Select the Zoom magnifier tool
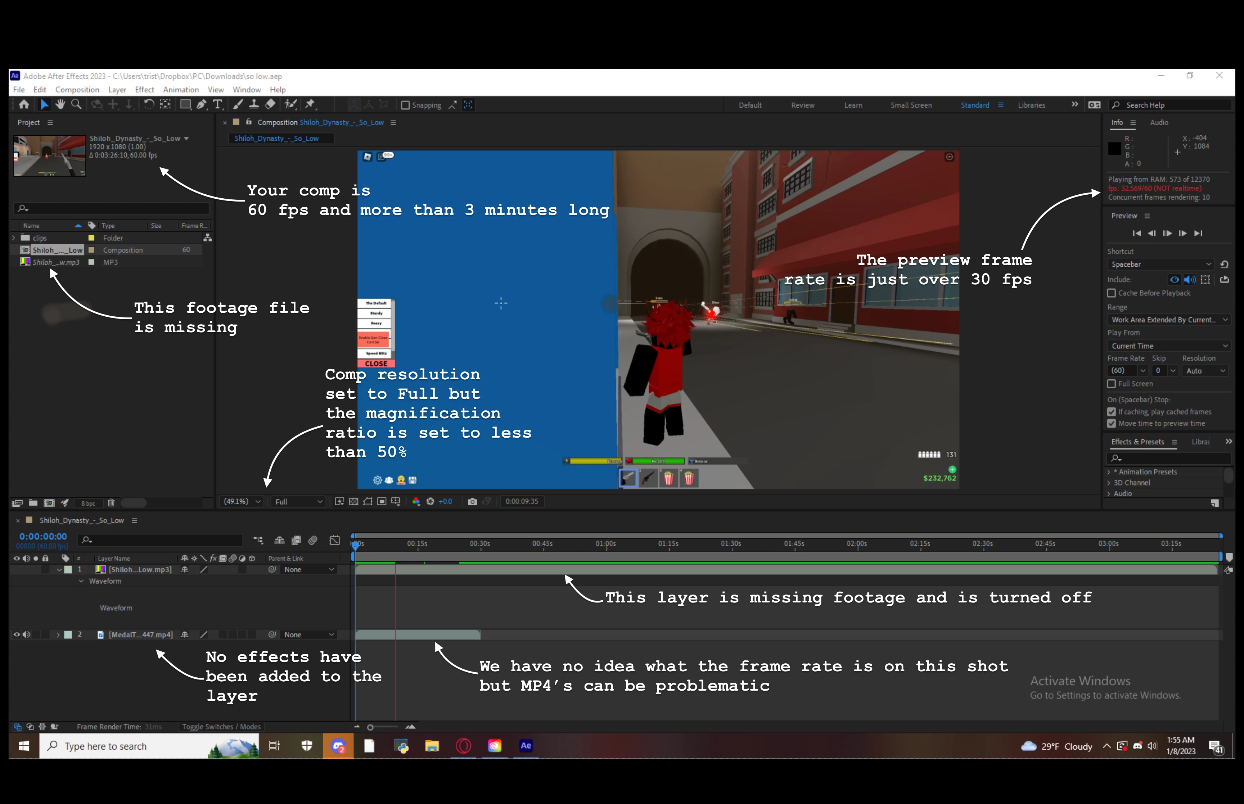Screen dimensions: 1244x804 point(76,104)
